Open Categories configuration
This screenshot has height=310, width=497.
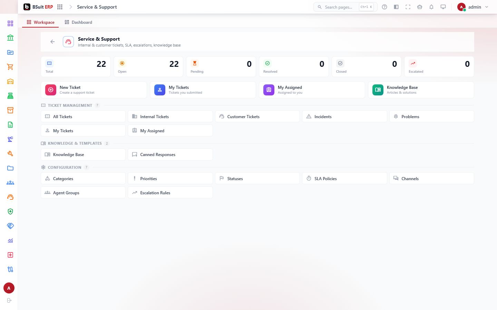[83, 178]
